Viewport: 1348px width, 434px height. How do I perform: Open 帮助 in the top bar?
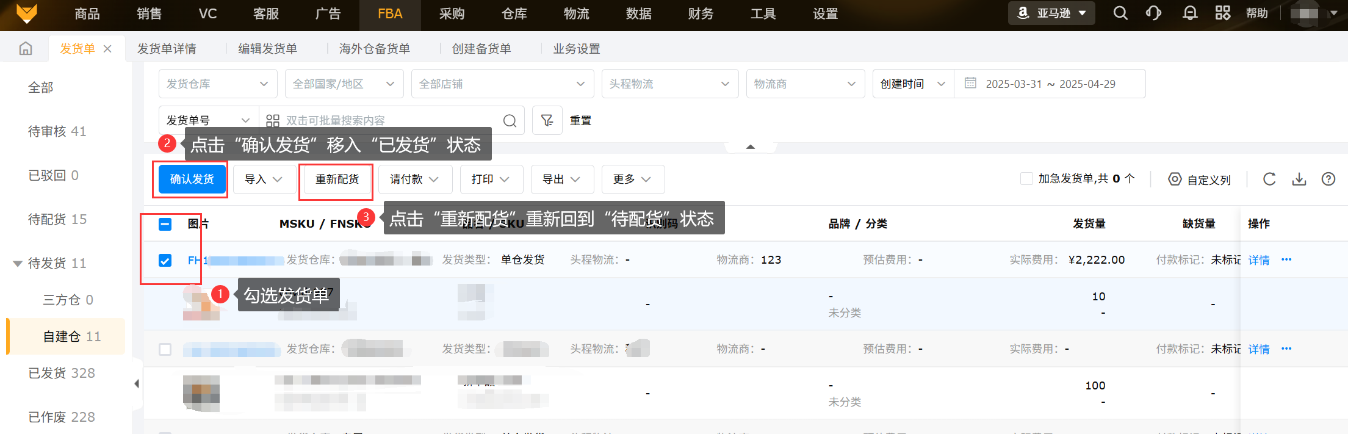pos(1257,13)
